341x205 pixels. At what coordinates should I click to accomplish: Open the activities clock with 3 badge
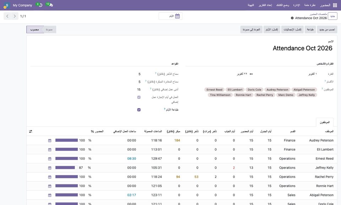click(x=39, y=5)
